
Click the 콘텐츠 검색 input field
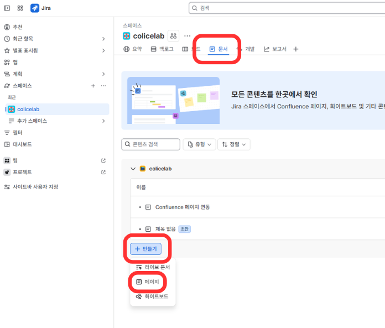click(150, 144)
